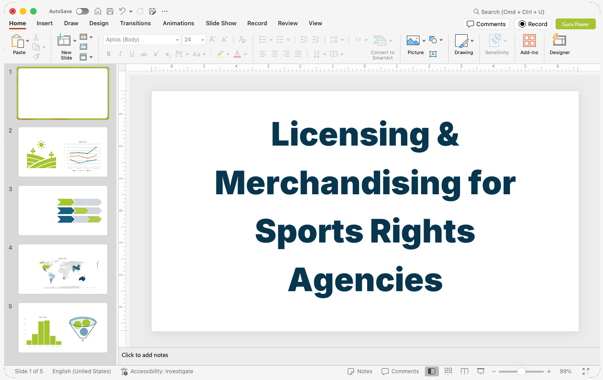Viewport: 603px width, 380px height.
Task: Decrease font size with the smaller A
Action: coord(224,40)
